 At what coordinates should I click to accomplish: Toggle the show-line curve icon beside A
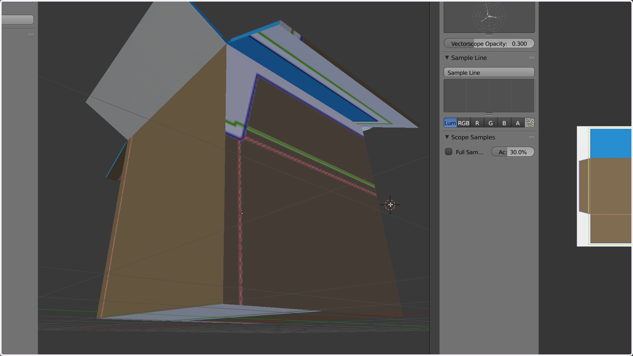pos(530,123)
